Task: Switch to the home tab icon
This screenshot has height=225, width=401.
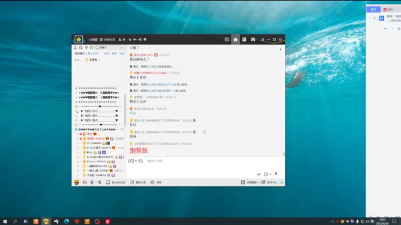Action: pyautogui.click(x=236, y=39)
